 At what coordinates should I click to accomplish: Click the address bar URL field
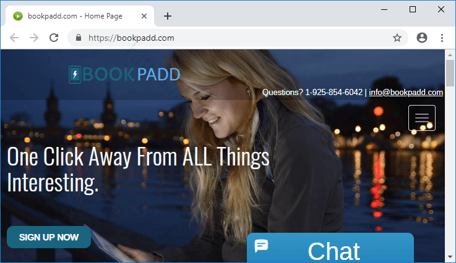tap(235, 38)
